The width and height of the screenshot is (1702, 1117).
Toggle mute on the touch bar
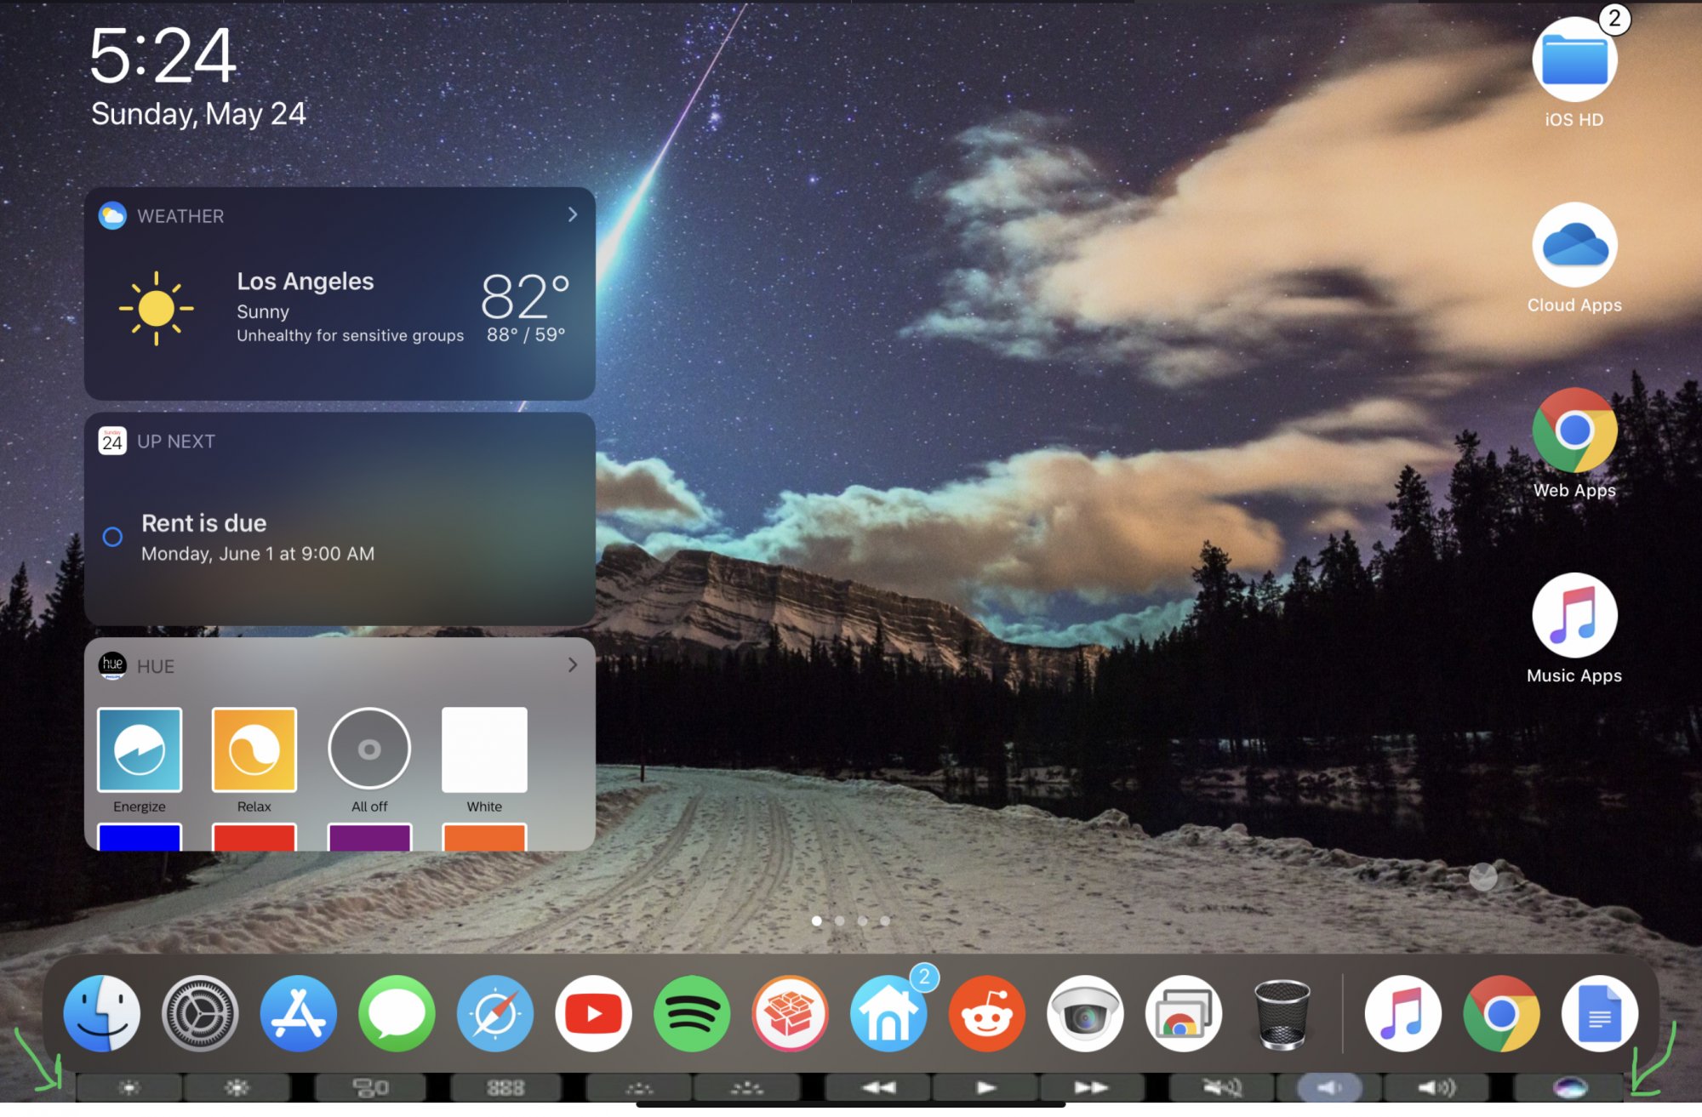1223,1087
